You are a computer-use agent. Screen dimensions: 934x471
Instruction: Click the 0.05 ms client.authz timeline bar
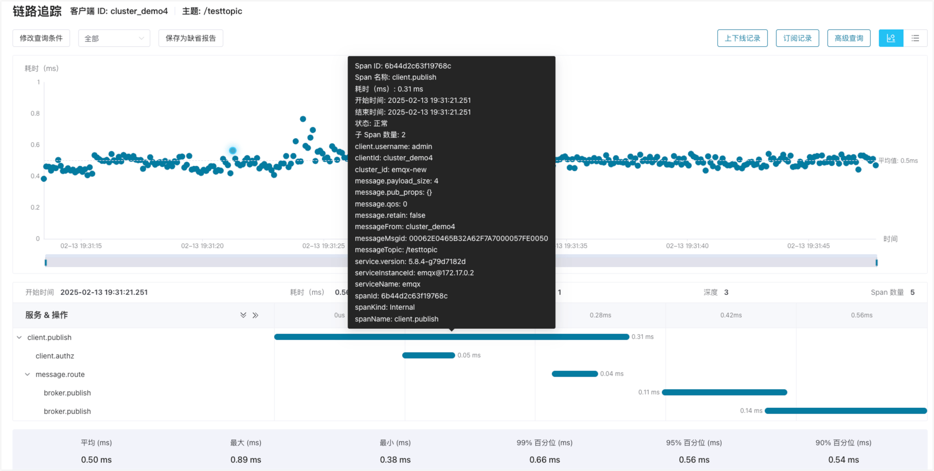[x=428, y=355]
